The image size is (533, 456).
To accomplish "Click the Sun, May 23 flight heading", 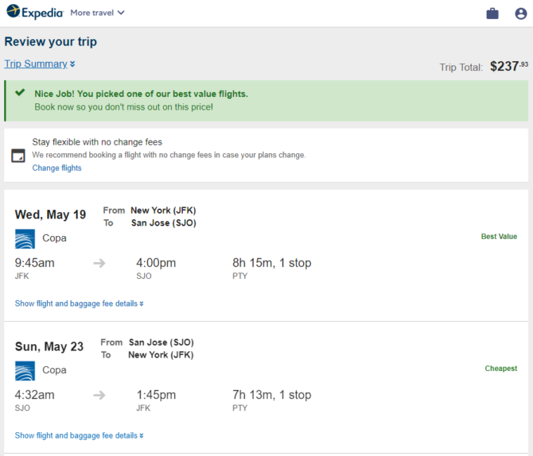I will click(x=49, y=346).
